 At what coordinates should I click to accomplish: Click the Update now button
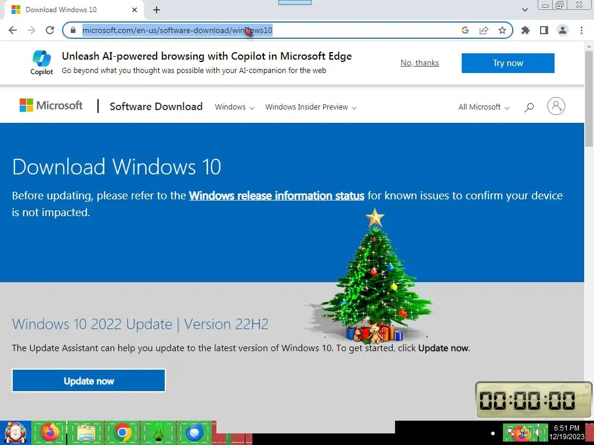[x=89, y=381]
